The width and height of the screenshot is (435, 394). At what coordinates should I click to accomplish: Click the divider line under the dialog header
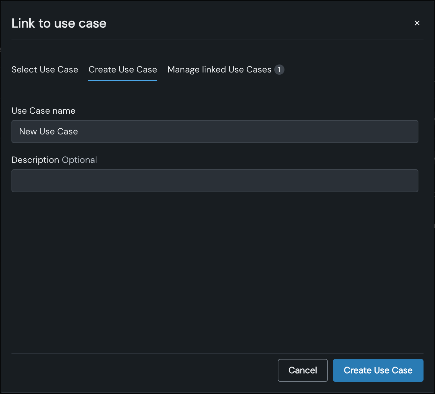pos(217,40)
